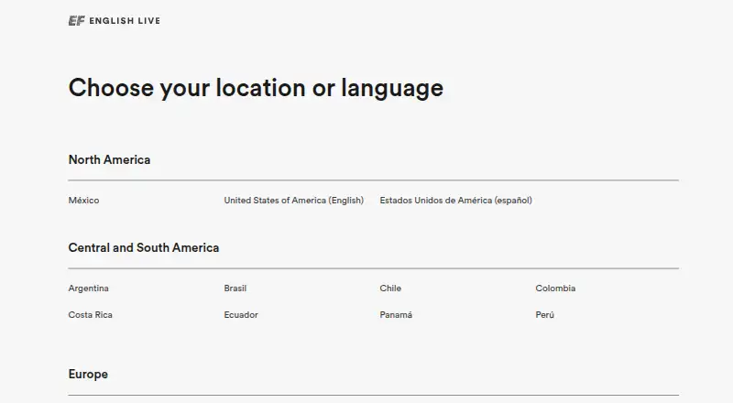Choose United States of America (English)
The image size is (733, 403).
tap(293, 200)
